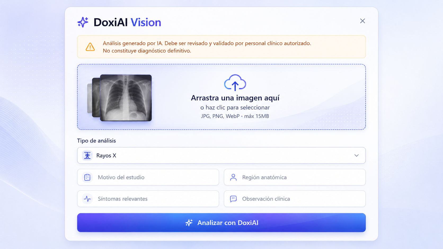Expand dropdown using the chevron arrow

(x=356, y=156)
